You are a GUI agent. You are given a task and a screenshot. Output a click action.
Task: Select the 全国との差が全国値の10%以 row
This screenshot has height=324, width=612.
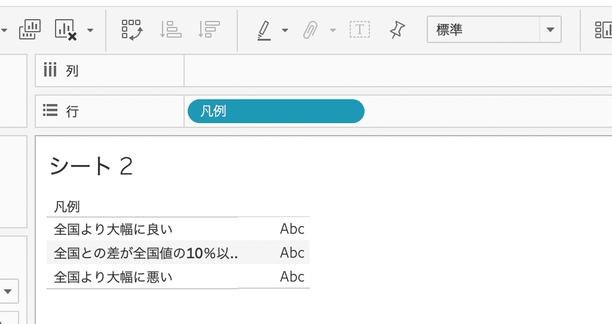pyautogui.click(x=178, y=253)
